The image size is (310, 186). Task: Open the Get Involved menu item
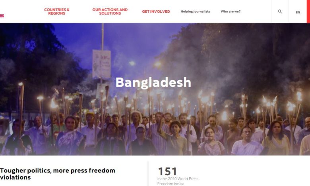click(x=156, y=11)
